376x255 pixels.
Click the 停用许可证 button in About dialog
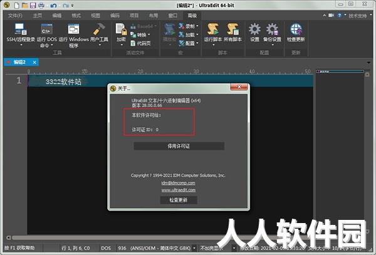click(179, 146)
